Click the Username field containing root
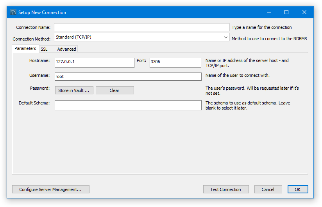Image resolution: width=322 pixels, height=207 pixels. coord(128,76)
